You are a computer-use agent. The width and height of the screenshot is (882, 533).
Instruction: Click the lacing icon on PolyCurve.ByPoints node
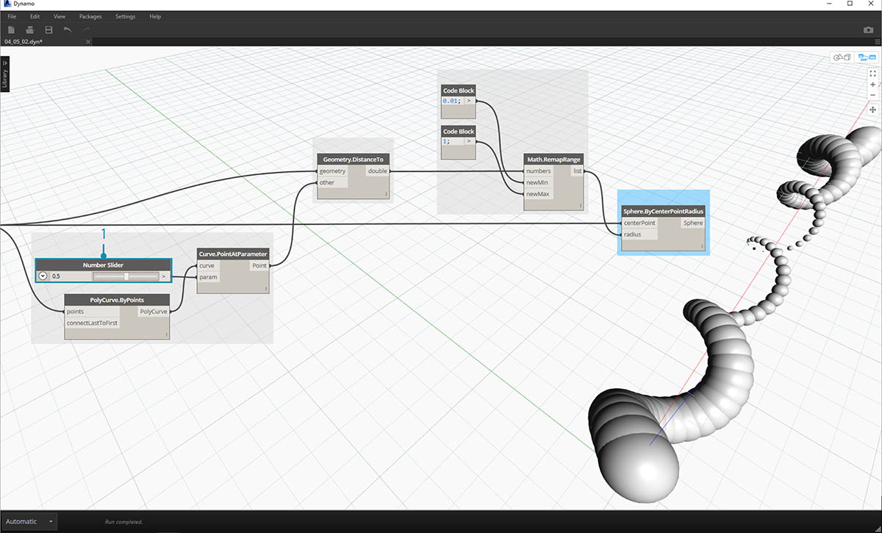click(x=167, y=335)
